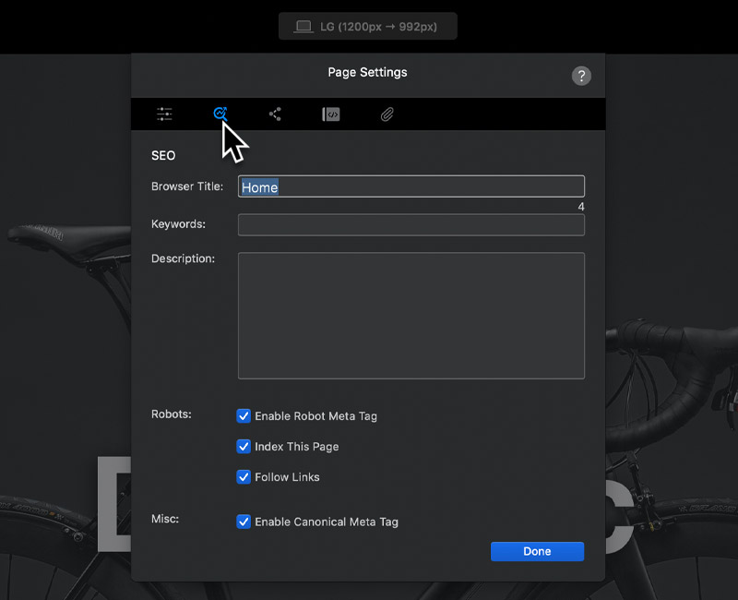Open Page Settings help question mark
Screen dimensions: 738x600
coord(581,76)
